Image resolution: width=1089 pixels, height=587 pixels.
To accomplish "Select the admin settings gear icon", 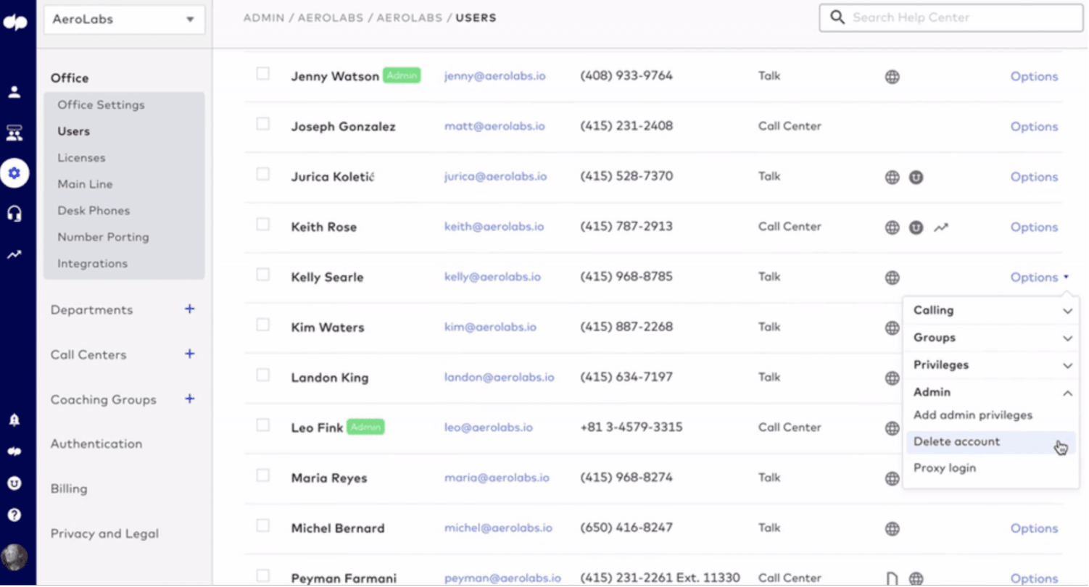I will point(15,173).
